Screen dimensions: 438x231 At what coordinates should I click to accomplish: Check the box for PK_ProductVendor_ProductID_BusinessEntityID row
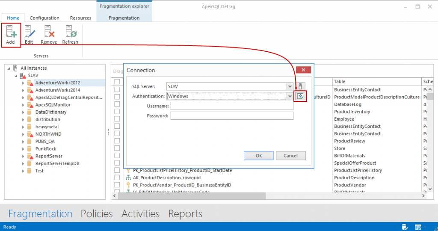click(117, 185)
